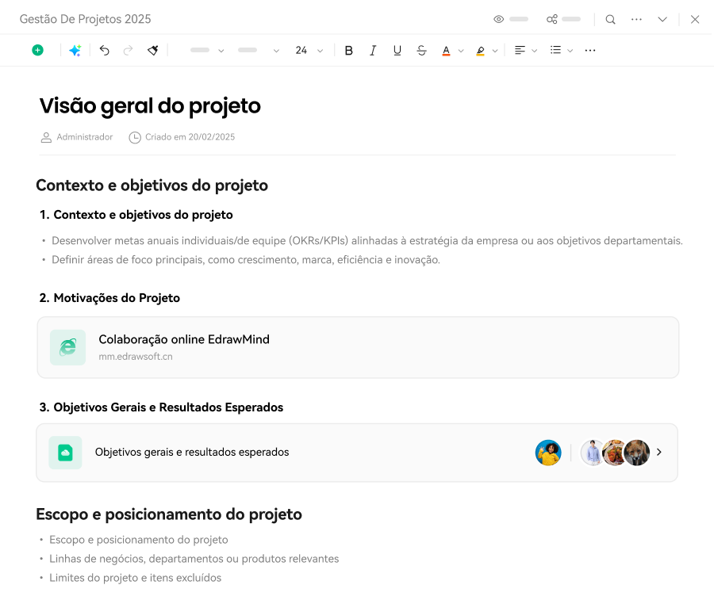Open the title bar three-dot menu
This screenshot has width=714, height=604.
coord(636,19)
